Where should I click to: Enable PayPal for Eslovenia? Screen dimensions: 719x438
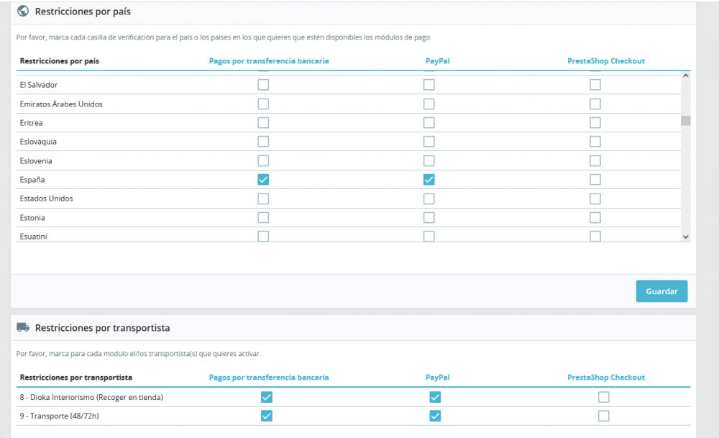point(429,161)
